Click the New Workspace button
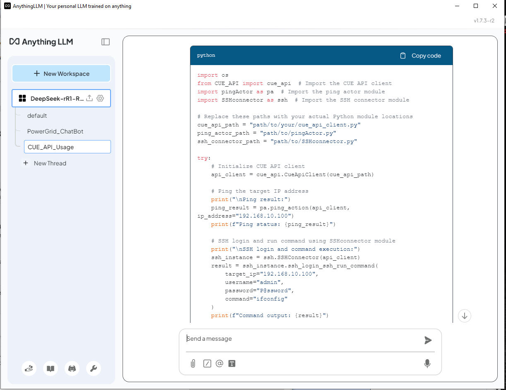The width and height of the screenshot is (506, 390). pyautogui.click(x=61, y=74)
